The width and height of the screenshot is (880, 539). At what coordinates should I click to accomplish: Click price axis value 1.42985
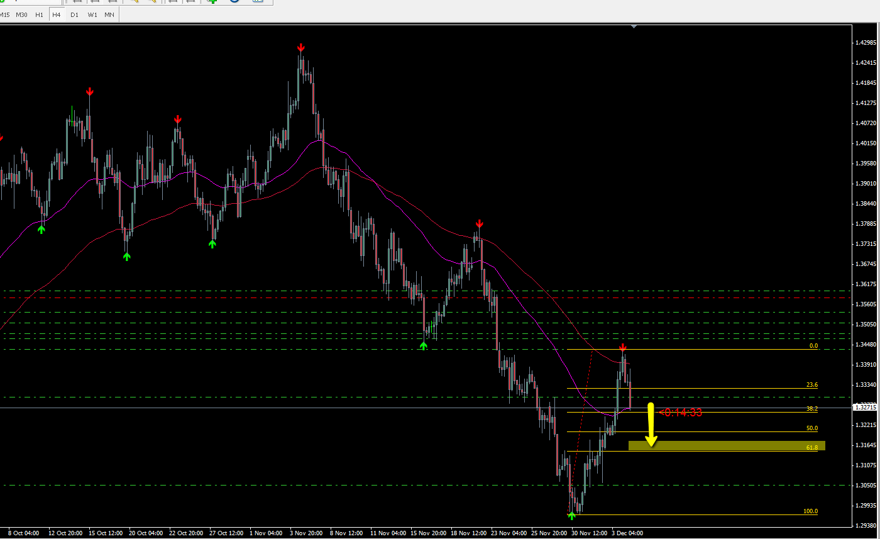tap(866, 43)
